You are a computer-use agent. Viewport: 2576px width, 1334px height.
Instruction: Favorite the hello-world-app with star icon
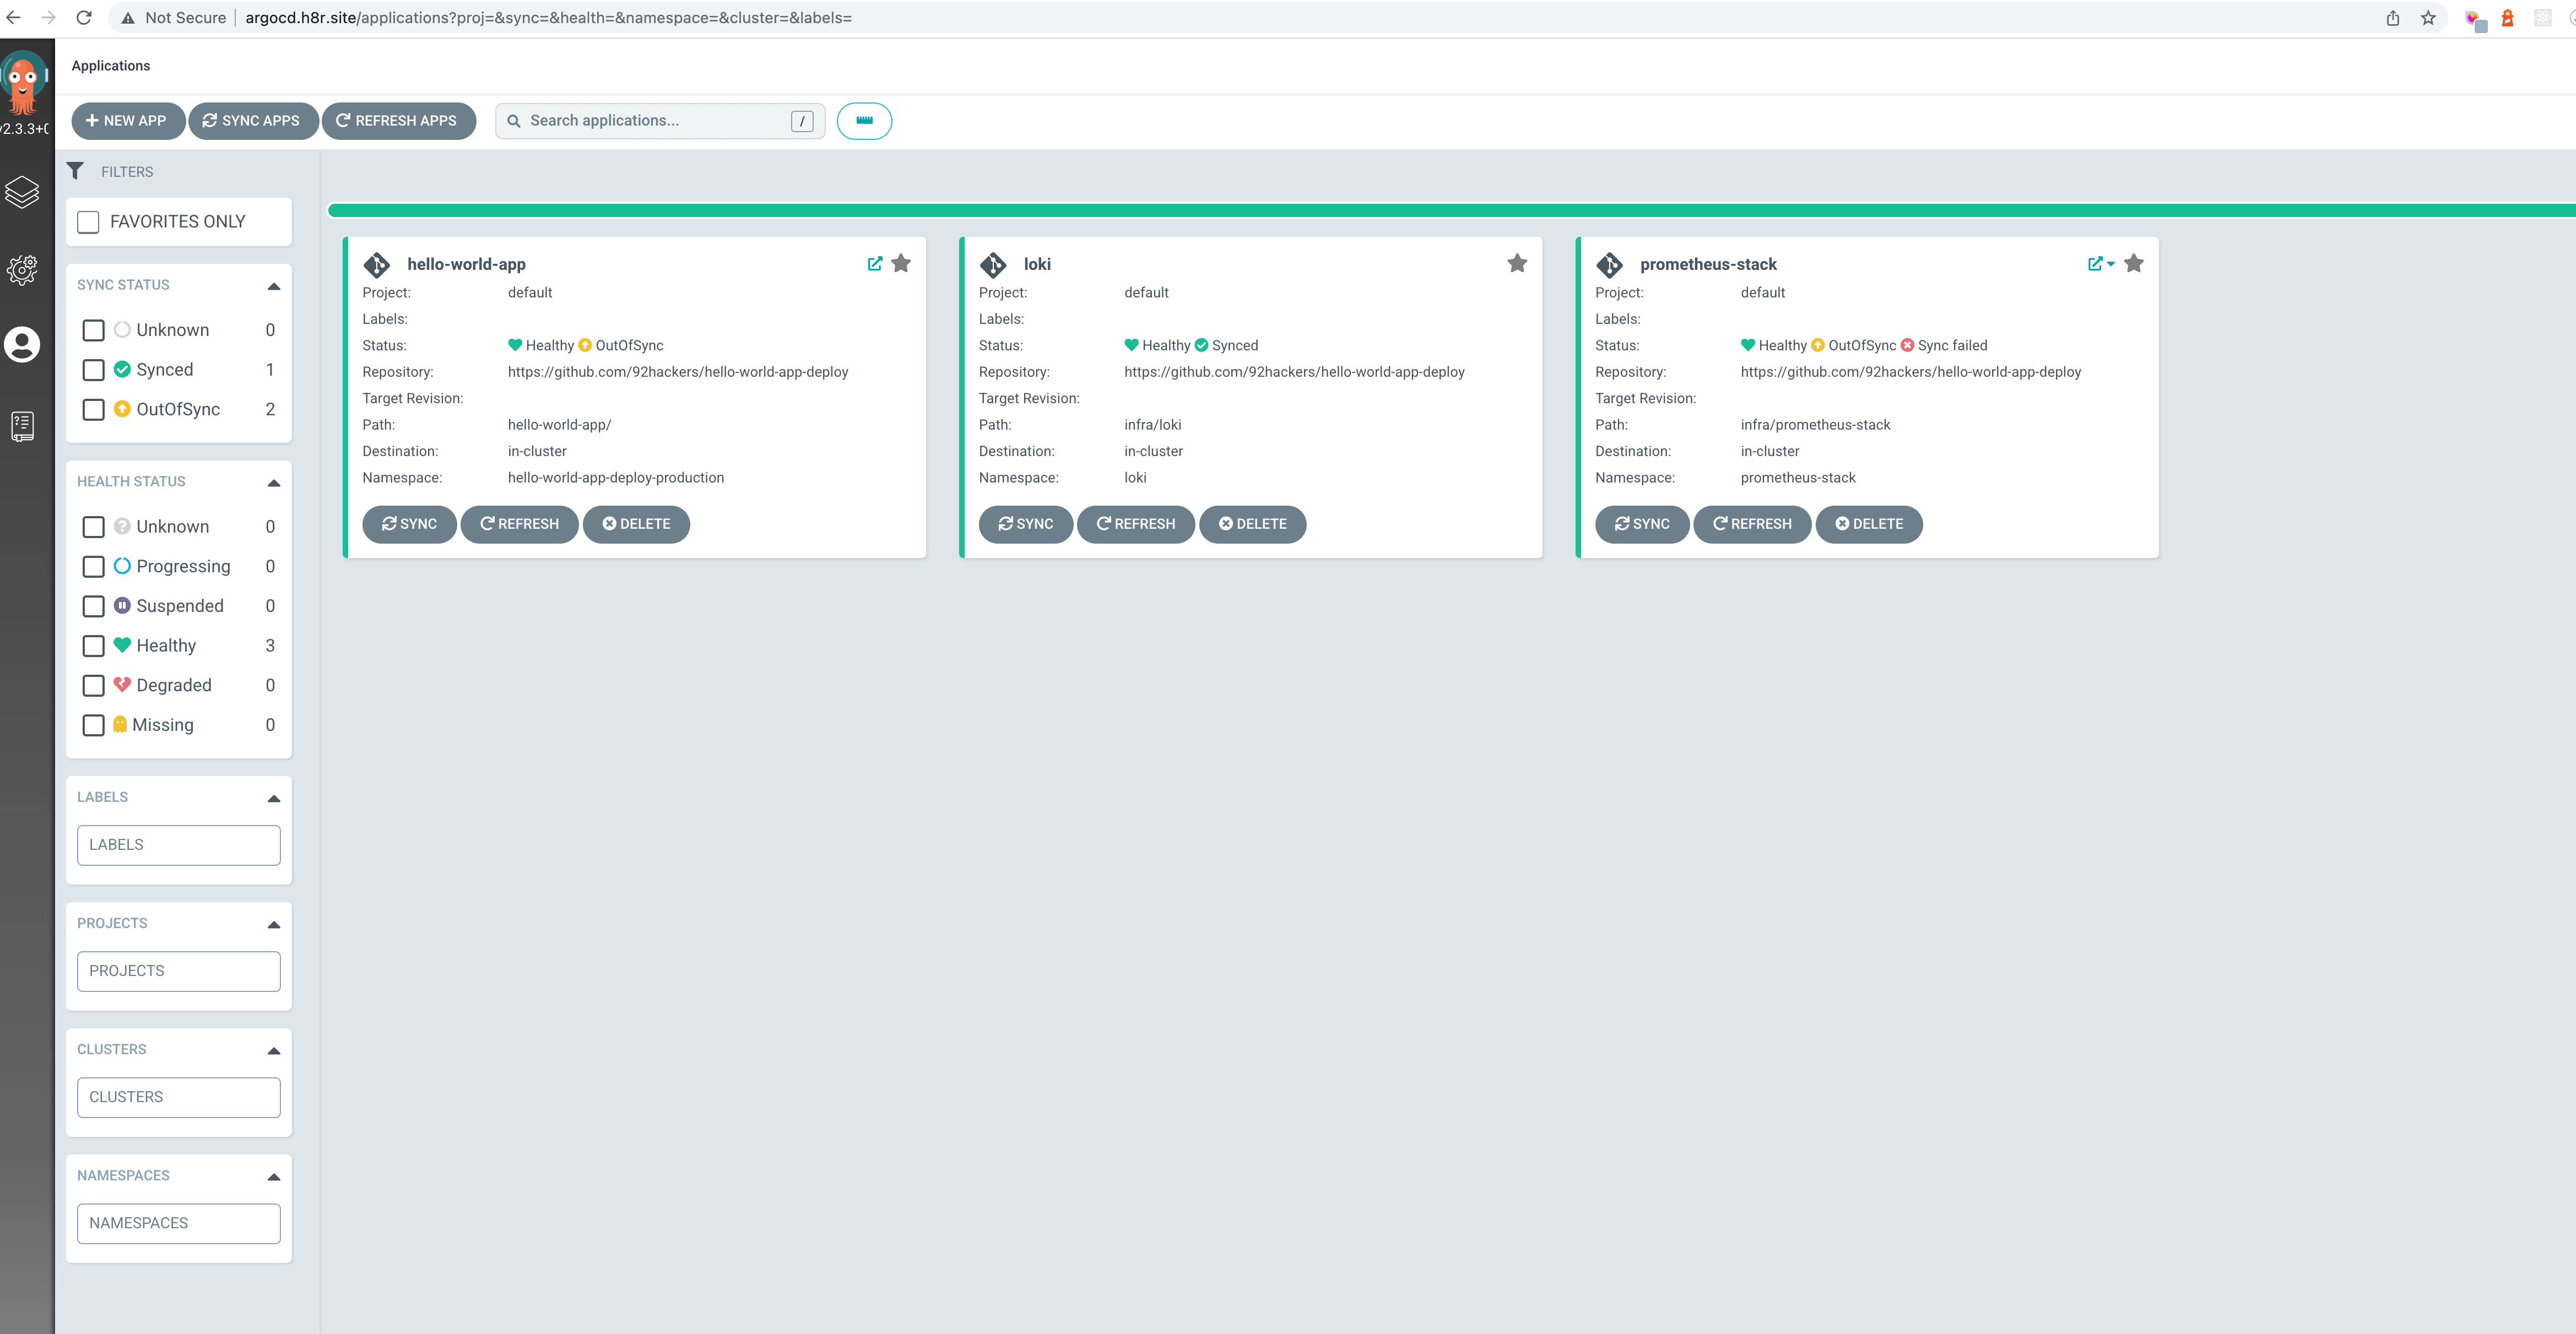tap(901, 263)
